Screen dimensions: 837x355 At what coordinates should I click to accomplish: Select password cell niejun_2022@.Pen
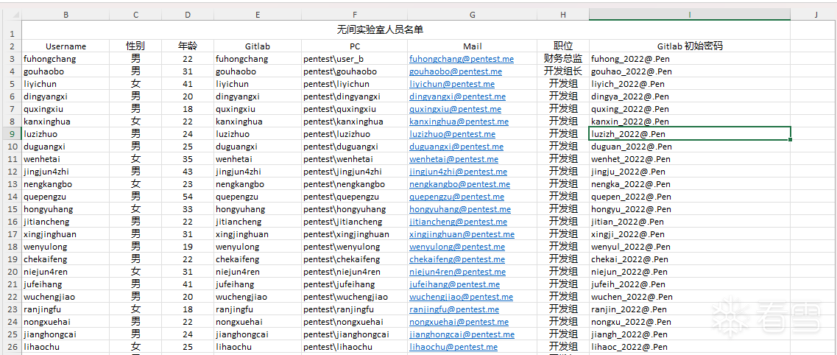point(690,272)
